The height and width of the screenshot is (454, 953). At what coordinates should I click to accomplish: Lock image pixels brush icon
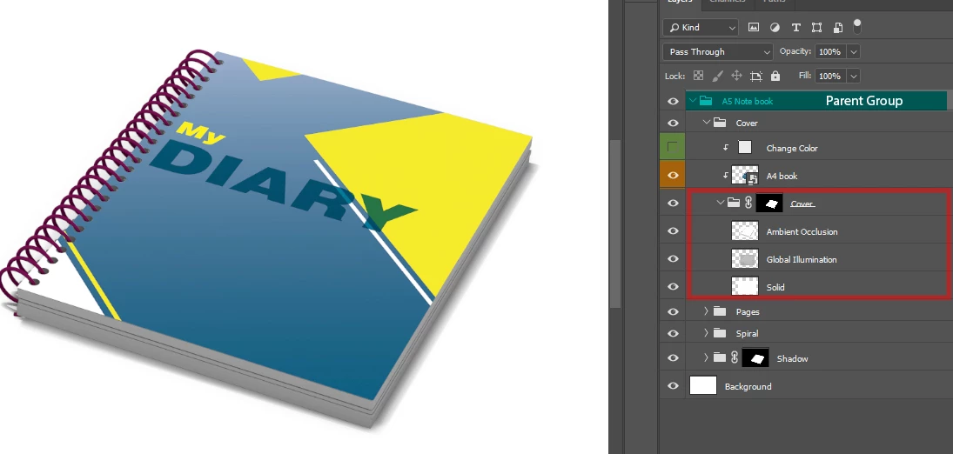click(717, 76)
